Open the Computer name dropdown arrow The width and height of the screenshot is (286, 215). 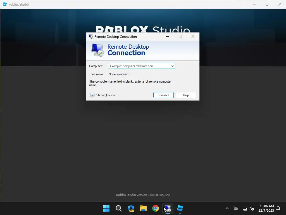172,66
